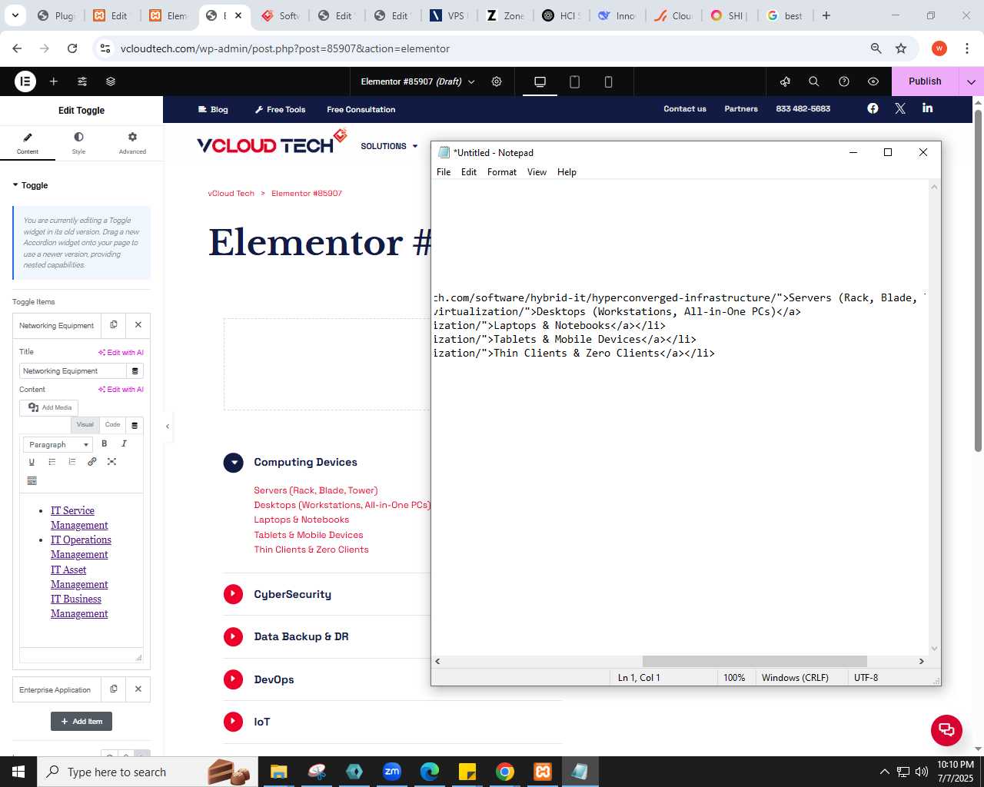The width and height of the screenshot is (984, 787).
Task: Switch to the Style tab
Action: point(78,143)
